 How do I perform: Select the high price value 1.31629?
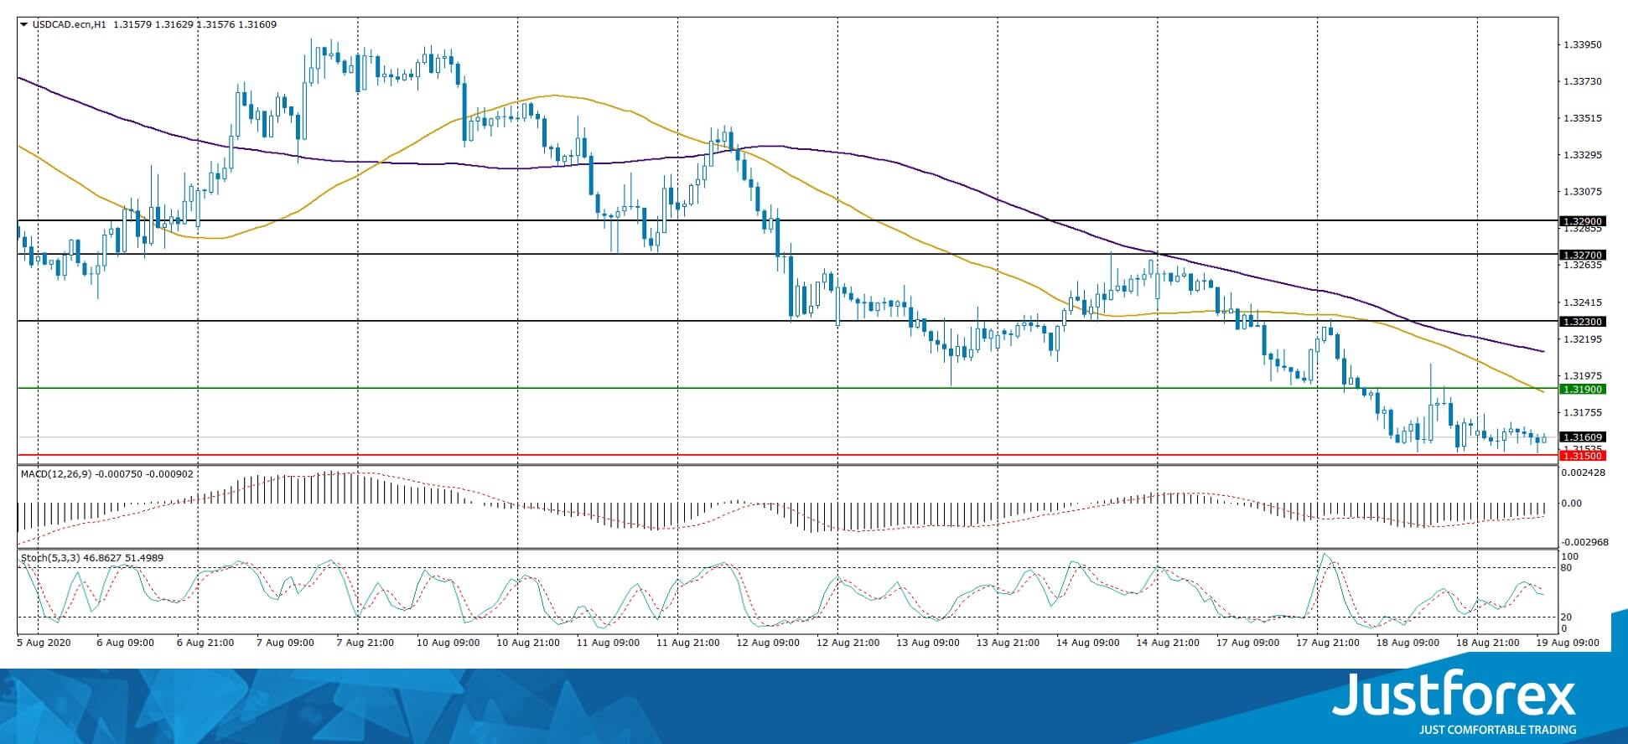[x=173, y=24]
